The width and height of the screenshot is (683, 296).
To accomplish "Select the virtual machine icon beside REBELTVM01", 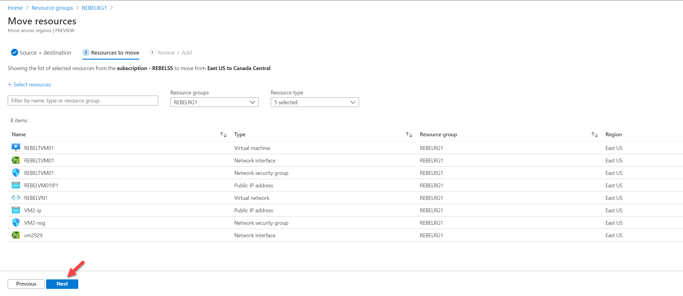I will point(15,147).
